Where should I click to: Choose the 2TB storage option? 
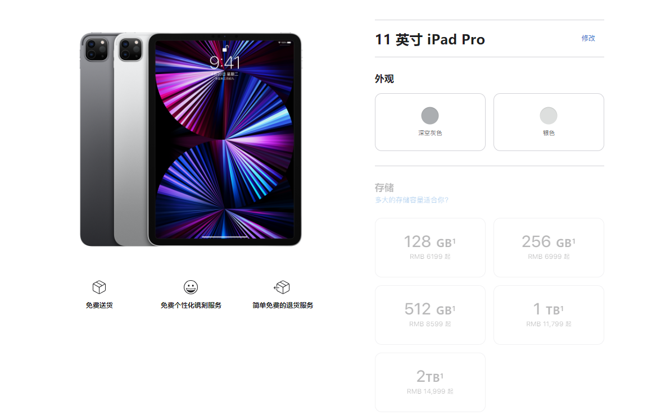point(430,382)
